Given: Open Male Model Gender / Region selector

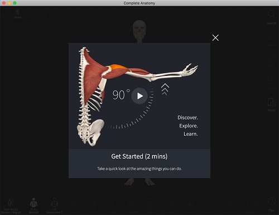Looking at the screenshot, I should tap(11, 206).
